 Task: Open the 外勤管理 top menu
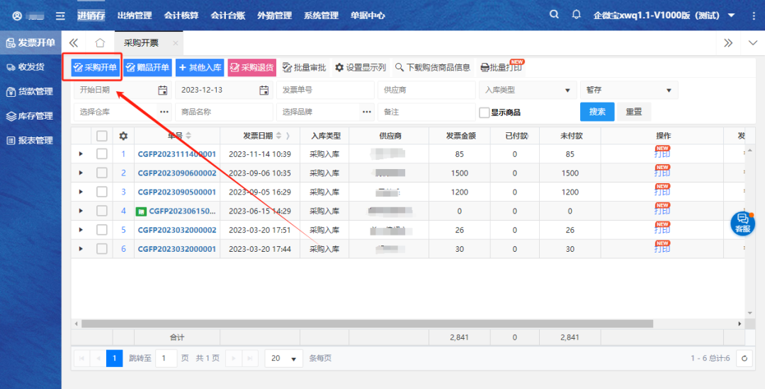pos(274,16)
